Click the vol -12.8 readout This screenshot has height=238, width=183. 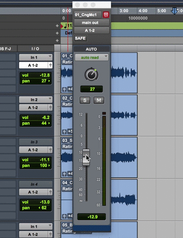[36, 75]
